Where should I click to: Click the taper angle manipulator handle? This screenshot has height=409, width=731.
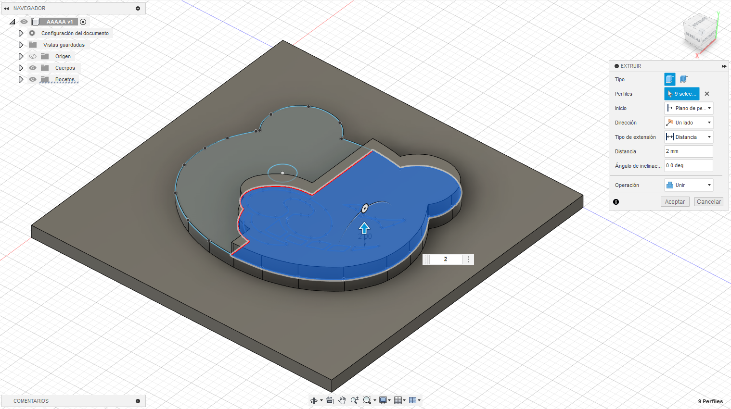tap(365, 208)
